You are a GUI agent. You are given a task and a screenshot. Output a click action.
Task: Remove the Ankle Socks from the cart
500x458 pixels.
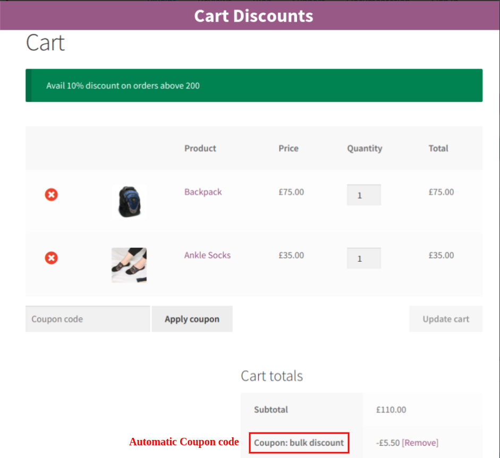coord(51,258)
